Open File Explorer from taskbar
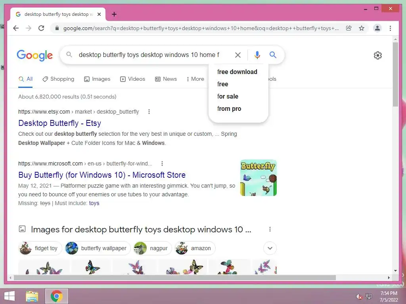406x304 pixels. click(x=32, y=296)
